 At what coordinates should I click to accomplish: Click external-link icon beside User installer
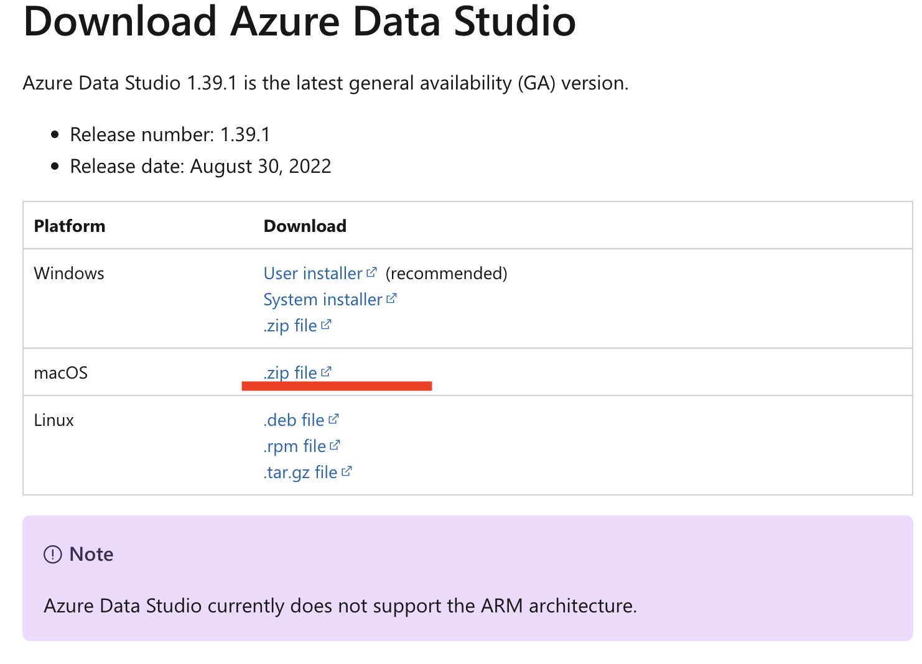[371, 272]
